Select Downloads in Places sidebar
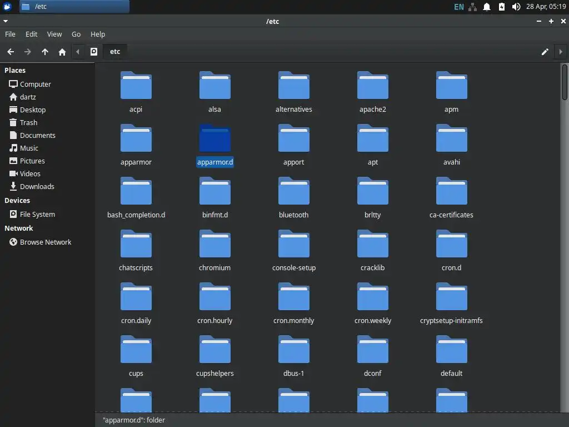The height and width of the screenshot is (427, 569). pyautogui.click(x=37, y=186)
